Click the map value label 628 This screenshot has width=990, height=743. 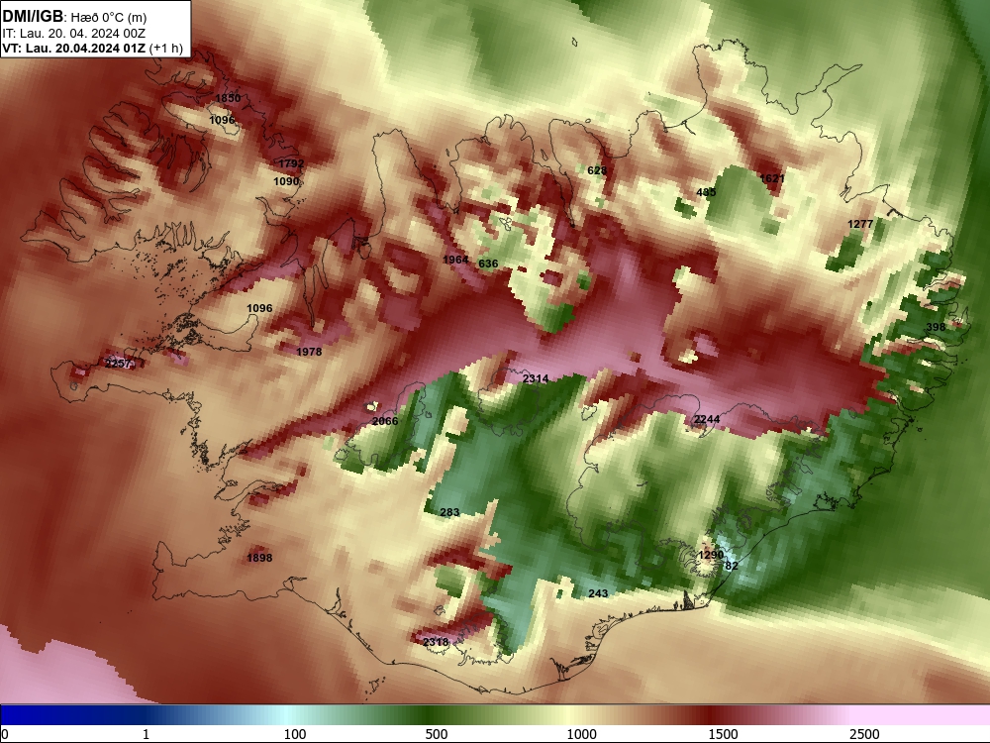[597, 170]
